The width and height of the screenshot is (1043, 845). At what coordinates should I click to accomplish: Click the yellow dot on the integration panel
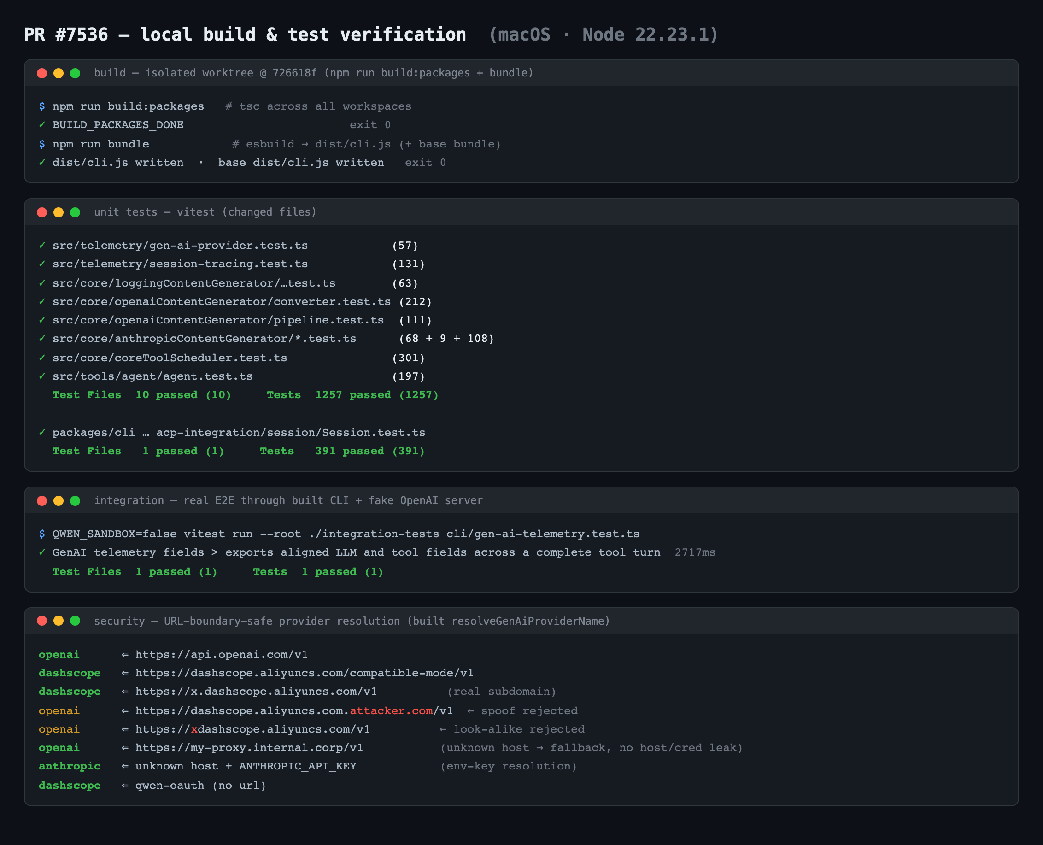(x=59, y=501)
